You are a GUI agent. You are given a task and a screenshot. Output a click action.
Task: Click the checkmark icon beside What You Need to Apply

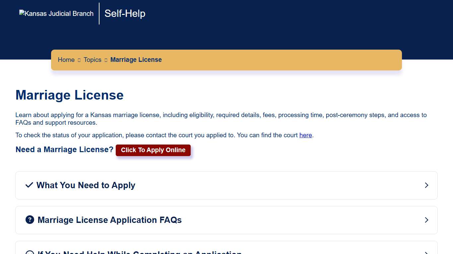coord(30,185)
